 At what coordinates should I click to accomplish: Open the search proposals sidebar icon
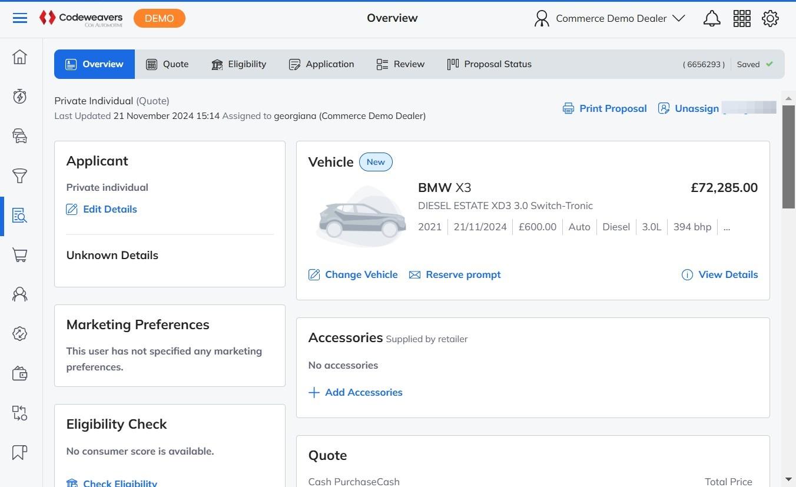coord(20,216)
